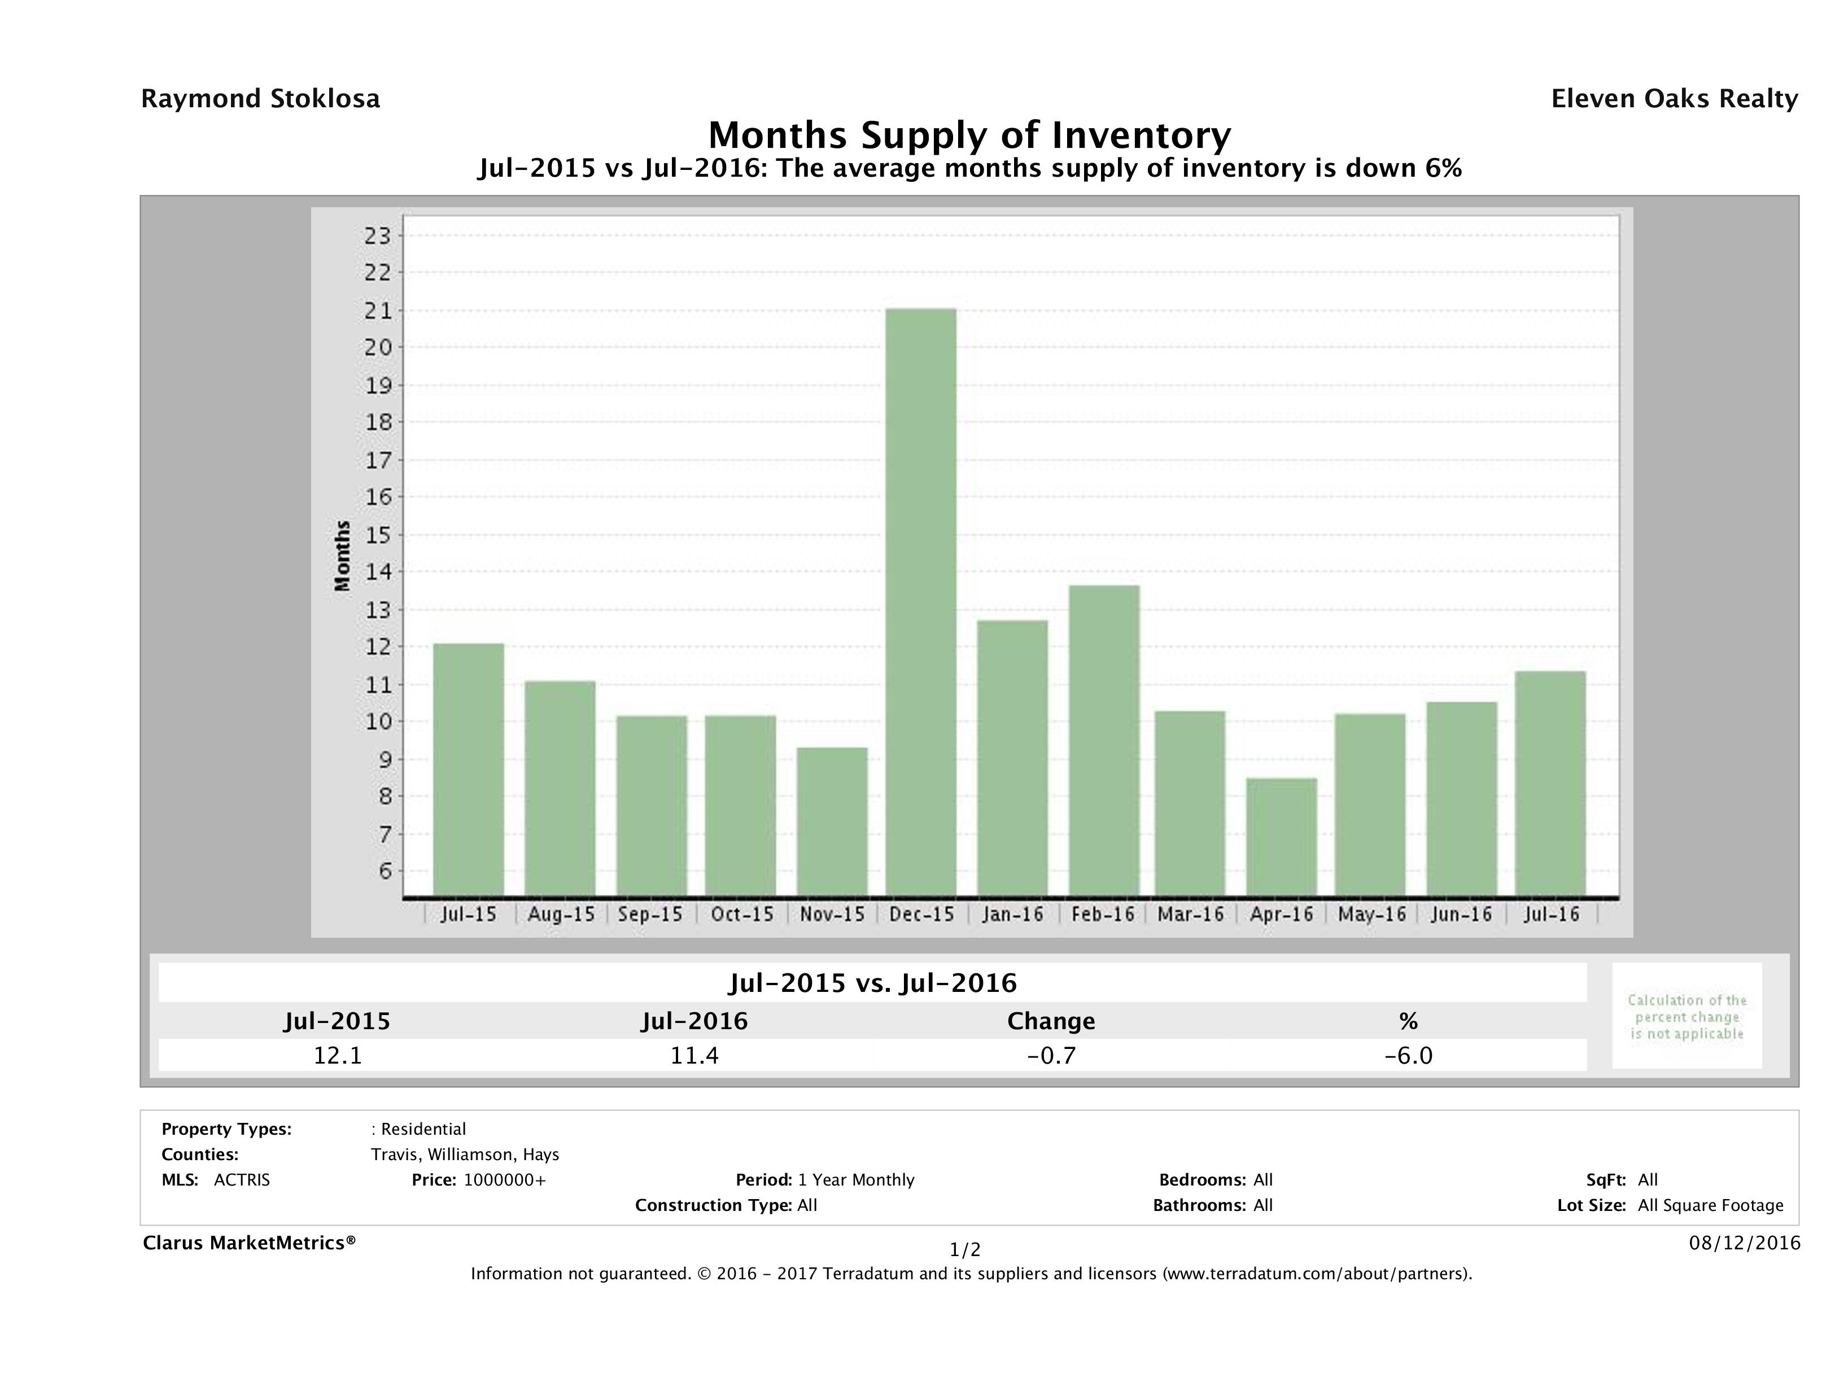Click the Apr-16 shortest bar
Screen dimensions: 1822x1382
coord(1281,836)
